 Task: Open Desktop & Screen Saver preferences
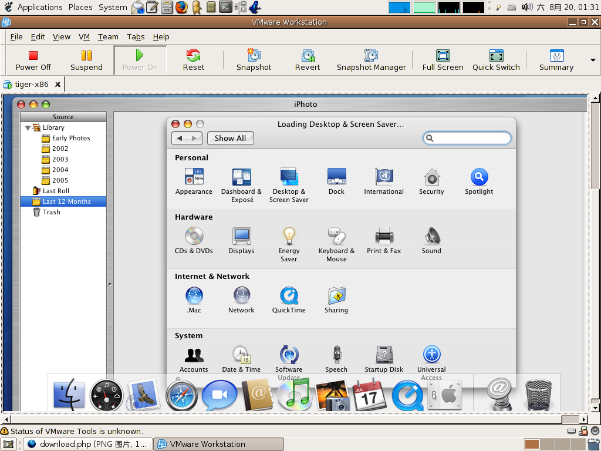(289, 185)
